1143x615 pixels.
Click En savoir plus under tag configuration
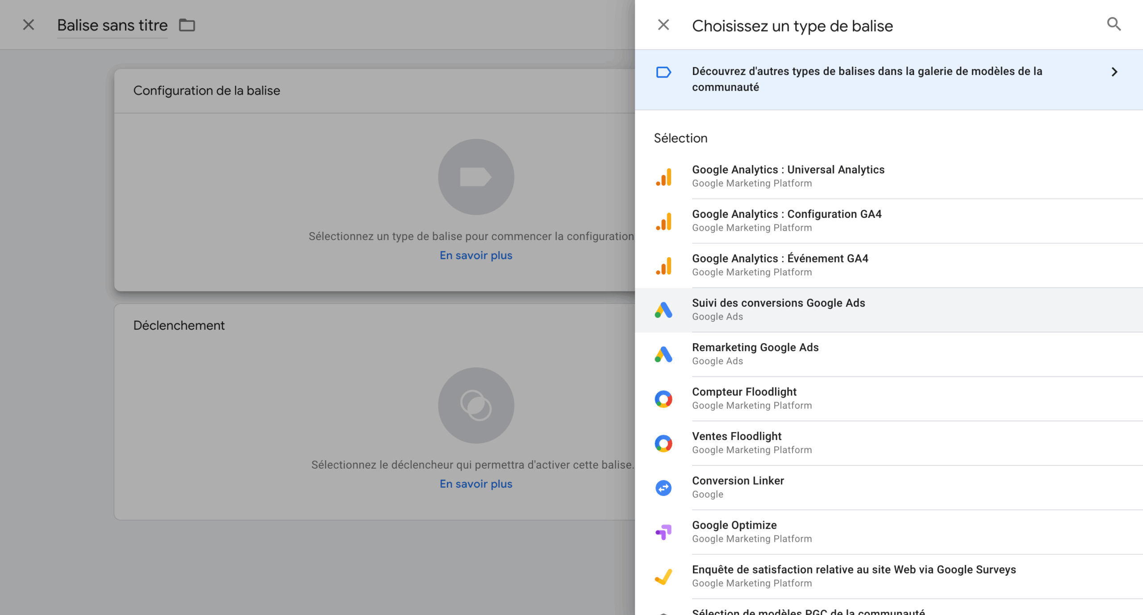pyautogui.click(x=476, y=256)
